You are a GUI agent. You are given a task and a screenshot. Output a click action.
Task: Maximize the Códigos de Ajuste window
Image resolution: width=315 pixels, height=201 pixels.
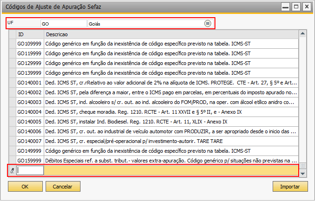point(296,7)
